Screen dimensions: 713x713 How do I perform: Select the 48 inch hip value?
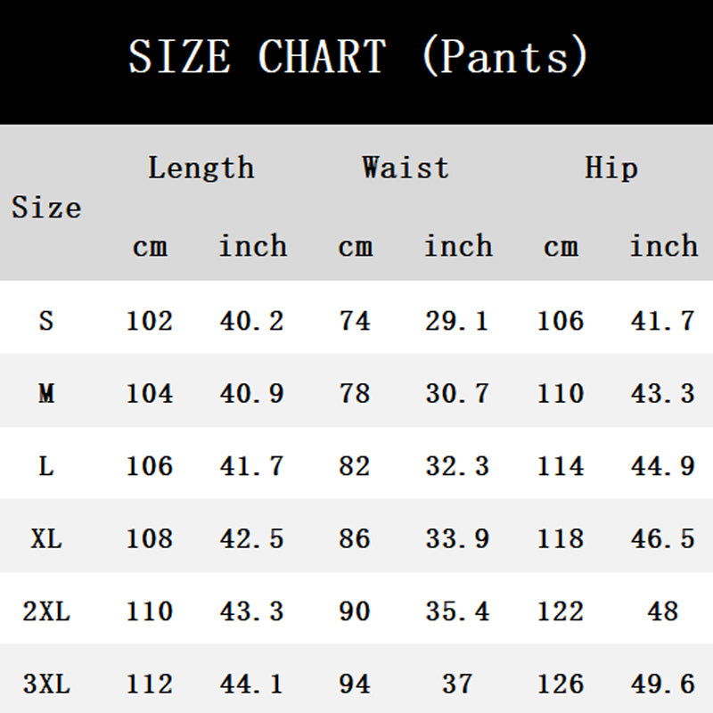663,611
